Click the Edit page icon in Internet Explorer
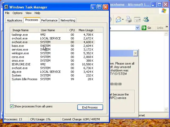The image size is (170, 127). (x=137, y=20)
